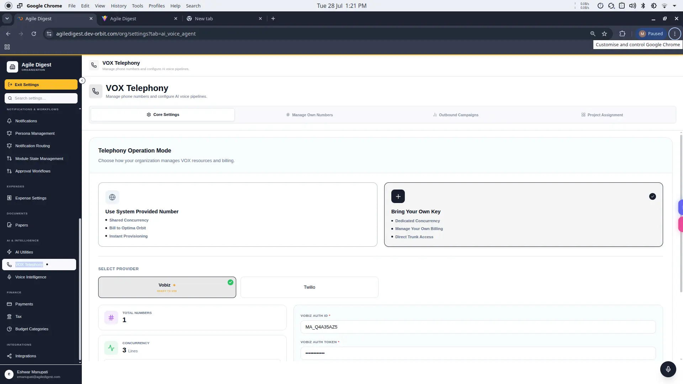The image size is (683, 384).
Task: Click the Exit Settings button
Action: point(41,85)
